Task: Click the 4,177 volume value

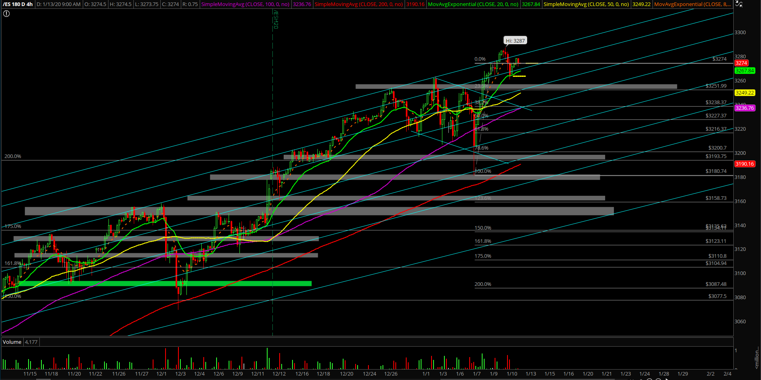Action: coord(31,342)
